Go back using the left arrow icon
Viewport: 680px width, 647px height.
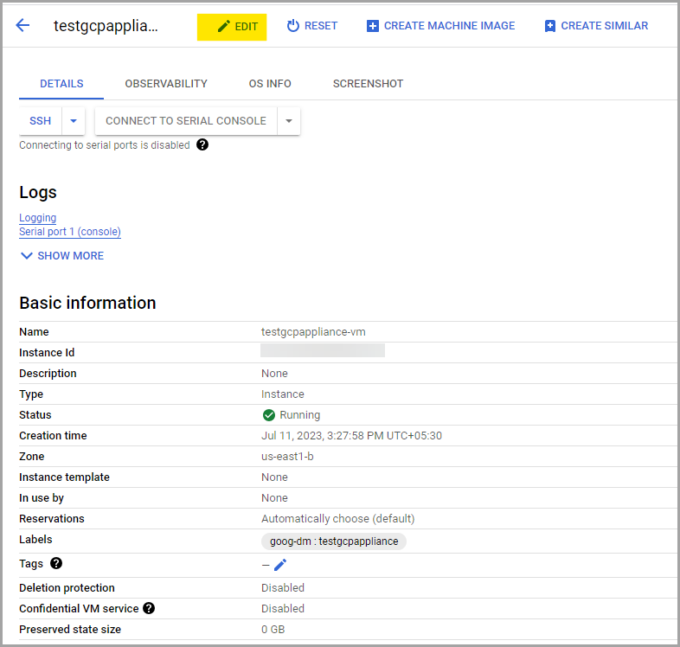(x=22, y=25)
